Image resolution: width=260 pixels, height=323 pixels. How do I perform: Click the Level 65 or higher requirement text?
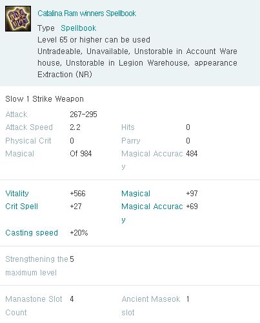[94, 40]
